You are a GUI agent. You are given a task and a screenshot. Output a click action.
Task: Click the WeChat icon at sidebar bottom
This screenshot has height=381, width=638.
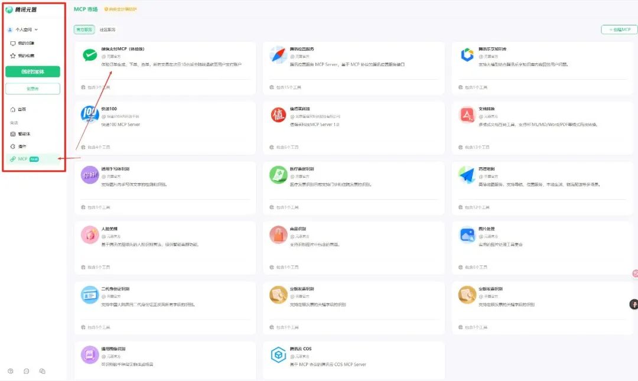point(43,371)
